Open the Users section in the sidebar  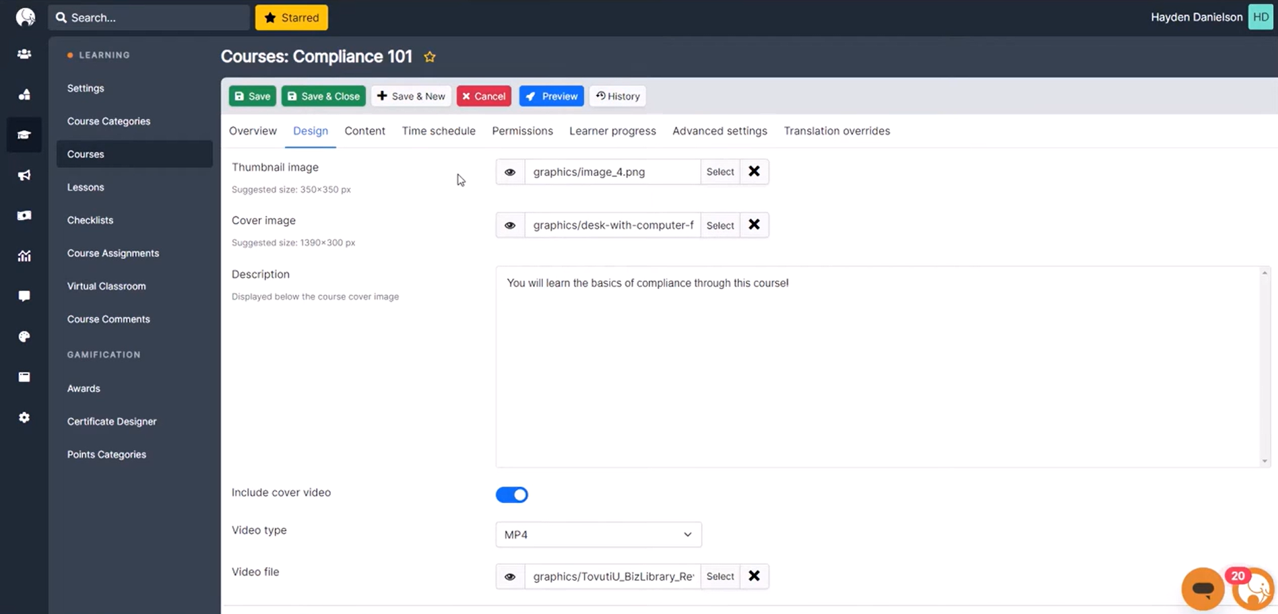[x=24, y=54]
